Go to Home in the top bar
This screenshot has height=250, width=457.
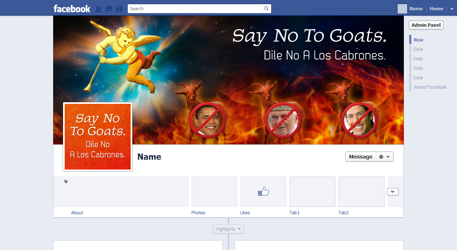tap(436, 9)
